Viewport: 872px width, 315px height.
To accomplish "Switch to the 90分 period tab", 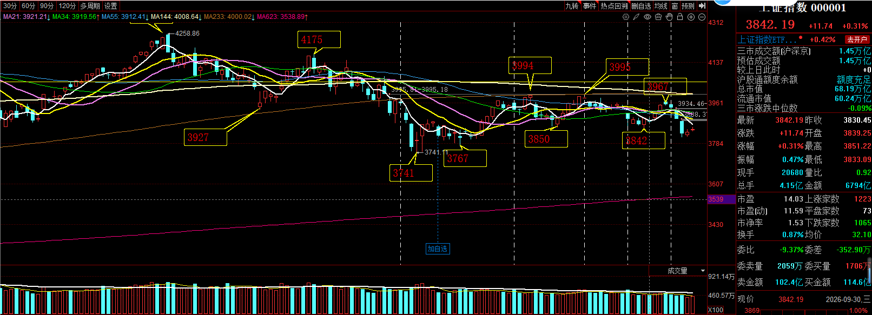I will [47, 6].
